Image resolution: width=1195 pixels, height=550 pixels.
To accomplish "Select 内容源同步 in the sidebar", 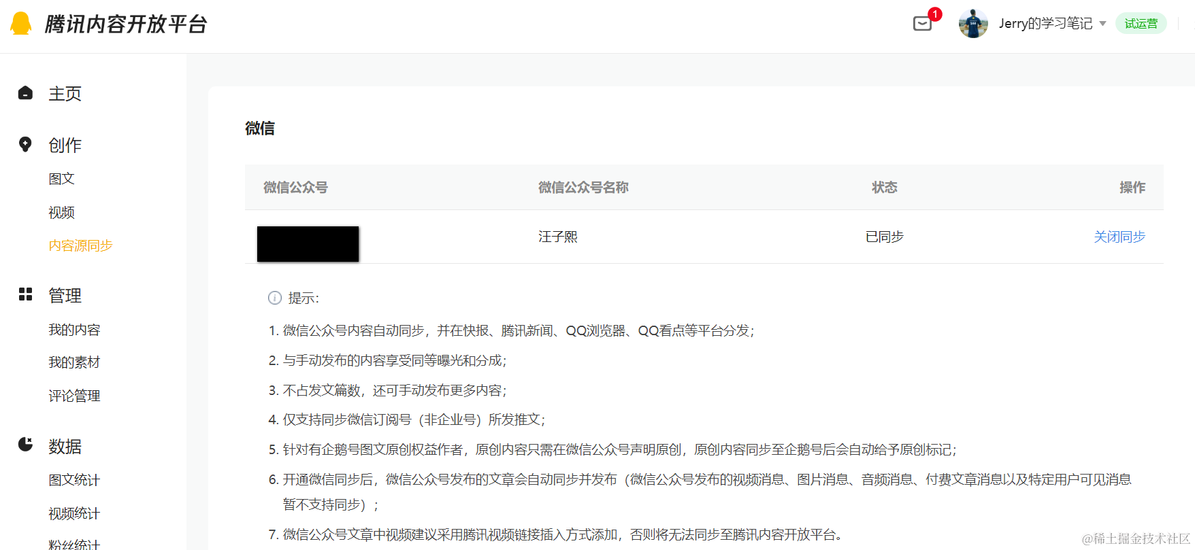I will point(80,245).
